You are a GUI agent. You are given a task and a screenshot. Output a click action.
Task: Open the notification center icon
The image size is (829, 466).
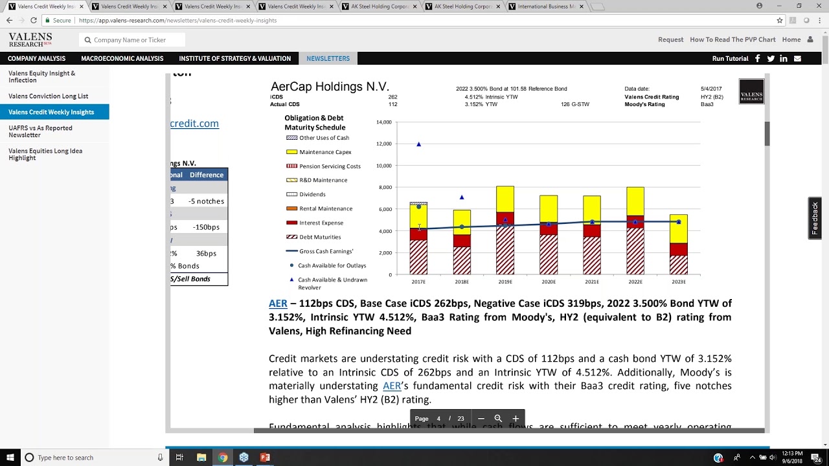816,458
